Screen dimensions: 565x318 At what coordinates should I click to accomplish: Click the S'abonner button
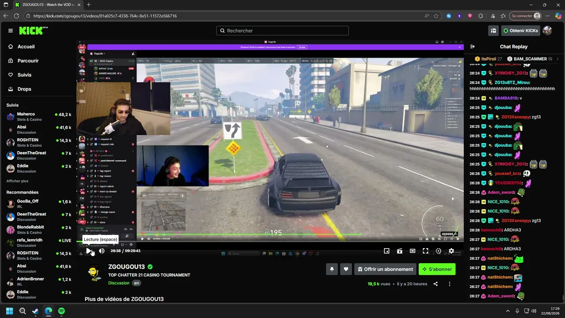pyautogui.click(x=437, y=269)
